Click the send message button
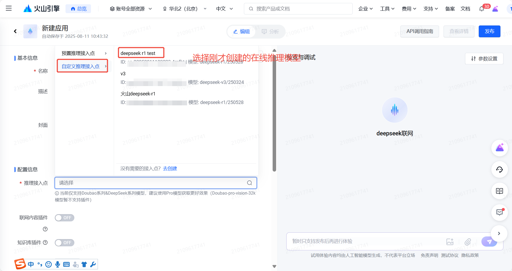Viewport: 512px width, 271px height. click(x=489, y=242)
